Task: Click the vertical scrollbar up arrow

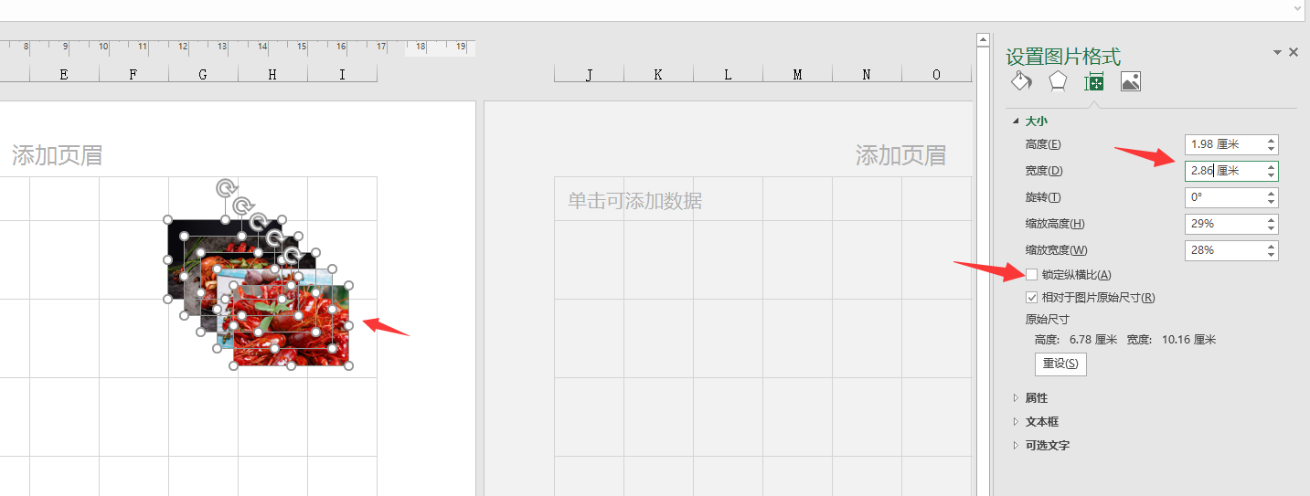Action: 983,39
